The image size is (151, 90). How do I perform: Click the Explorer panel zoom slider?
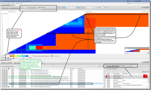127,53
